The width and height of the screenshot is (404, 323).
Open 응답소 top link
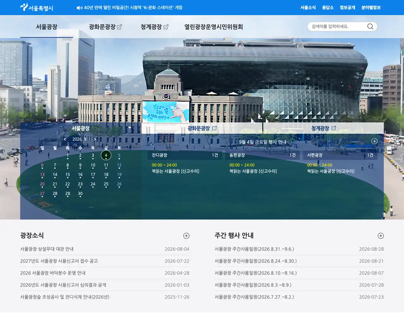pos(328,8)
